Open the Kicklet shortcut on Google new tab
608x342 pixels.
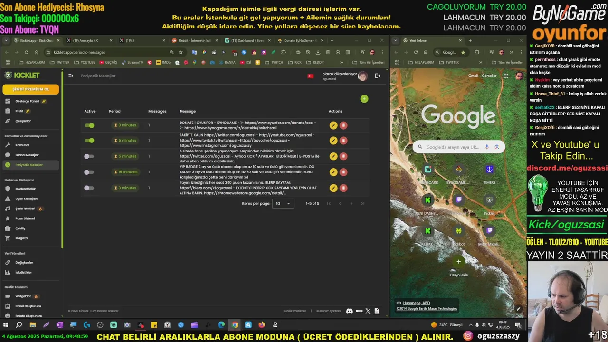(489, 205)
